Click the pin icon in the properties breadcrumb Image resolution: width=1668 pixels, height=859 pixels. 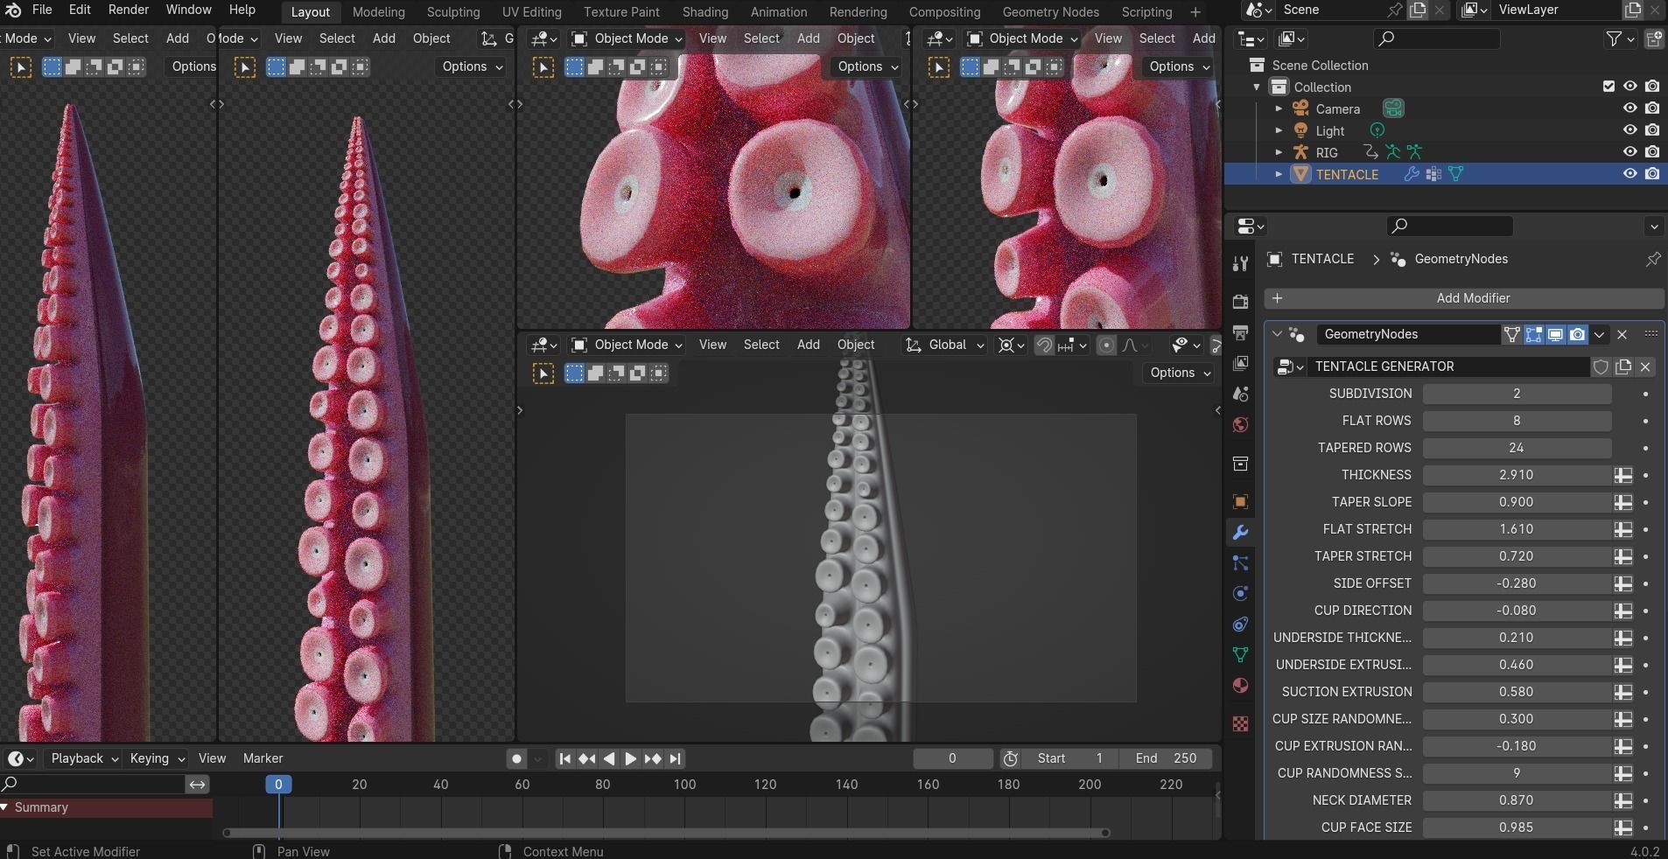click(x=1652, y=259)
